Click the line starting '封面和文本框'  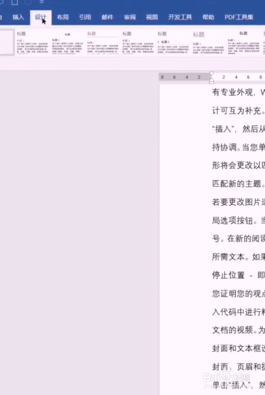tap(238, 348)
